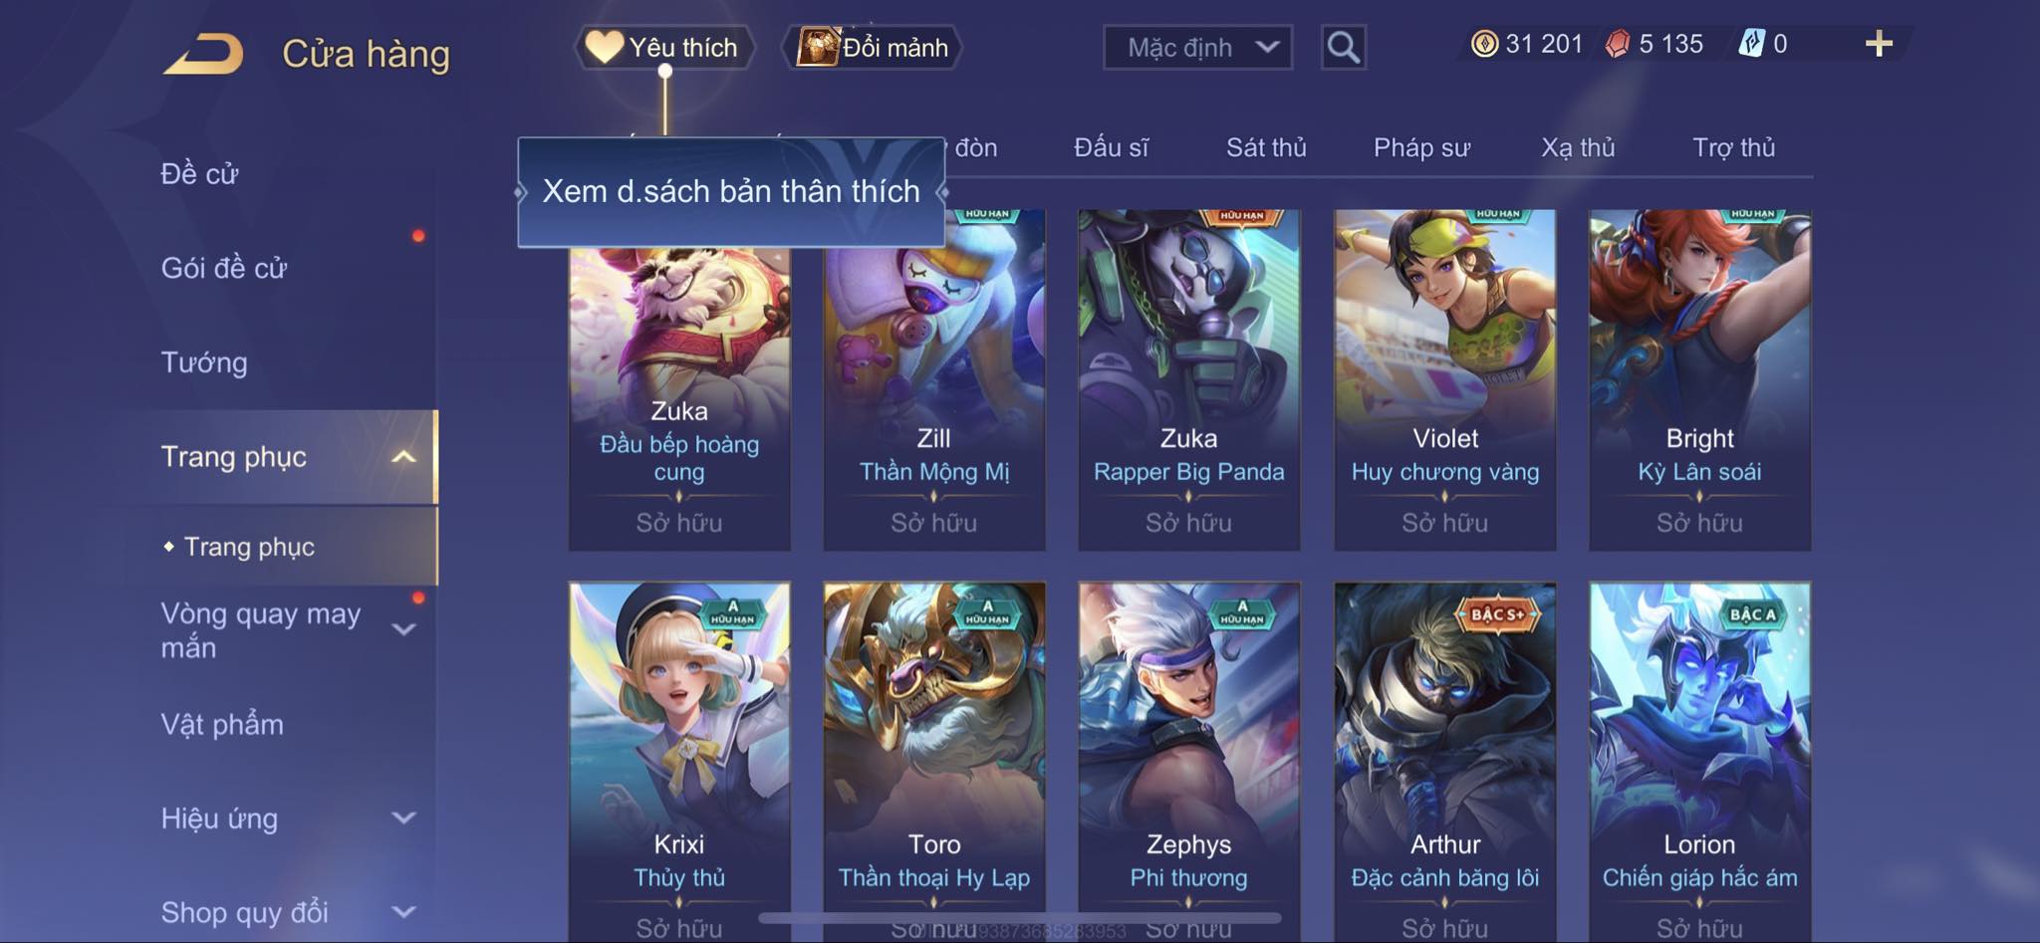
Task: Collapse the Trang phục sidebar section
Action: coord(403,457)
